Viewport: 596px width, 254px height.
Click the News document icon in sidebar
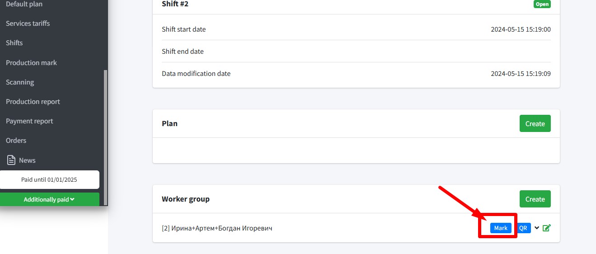pos(11,160)
